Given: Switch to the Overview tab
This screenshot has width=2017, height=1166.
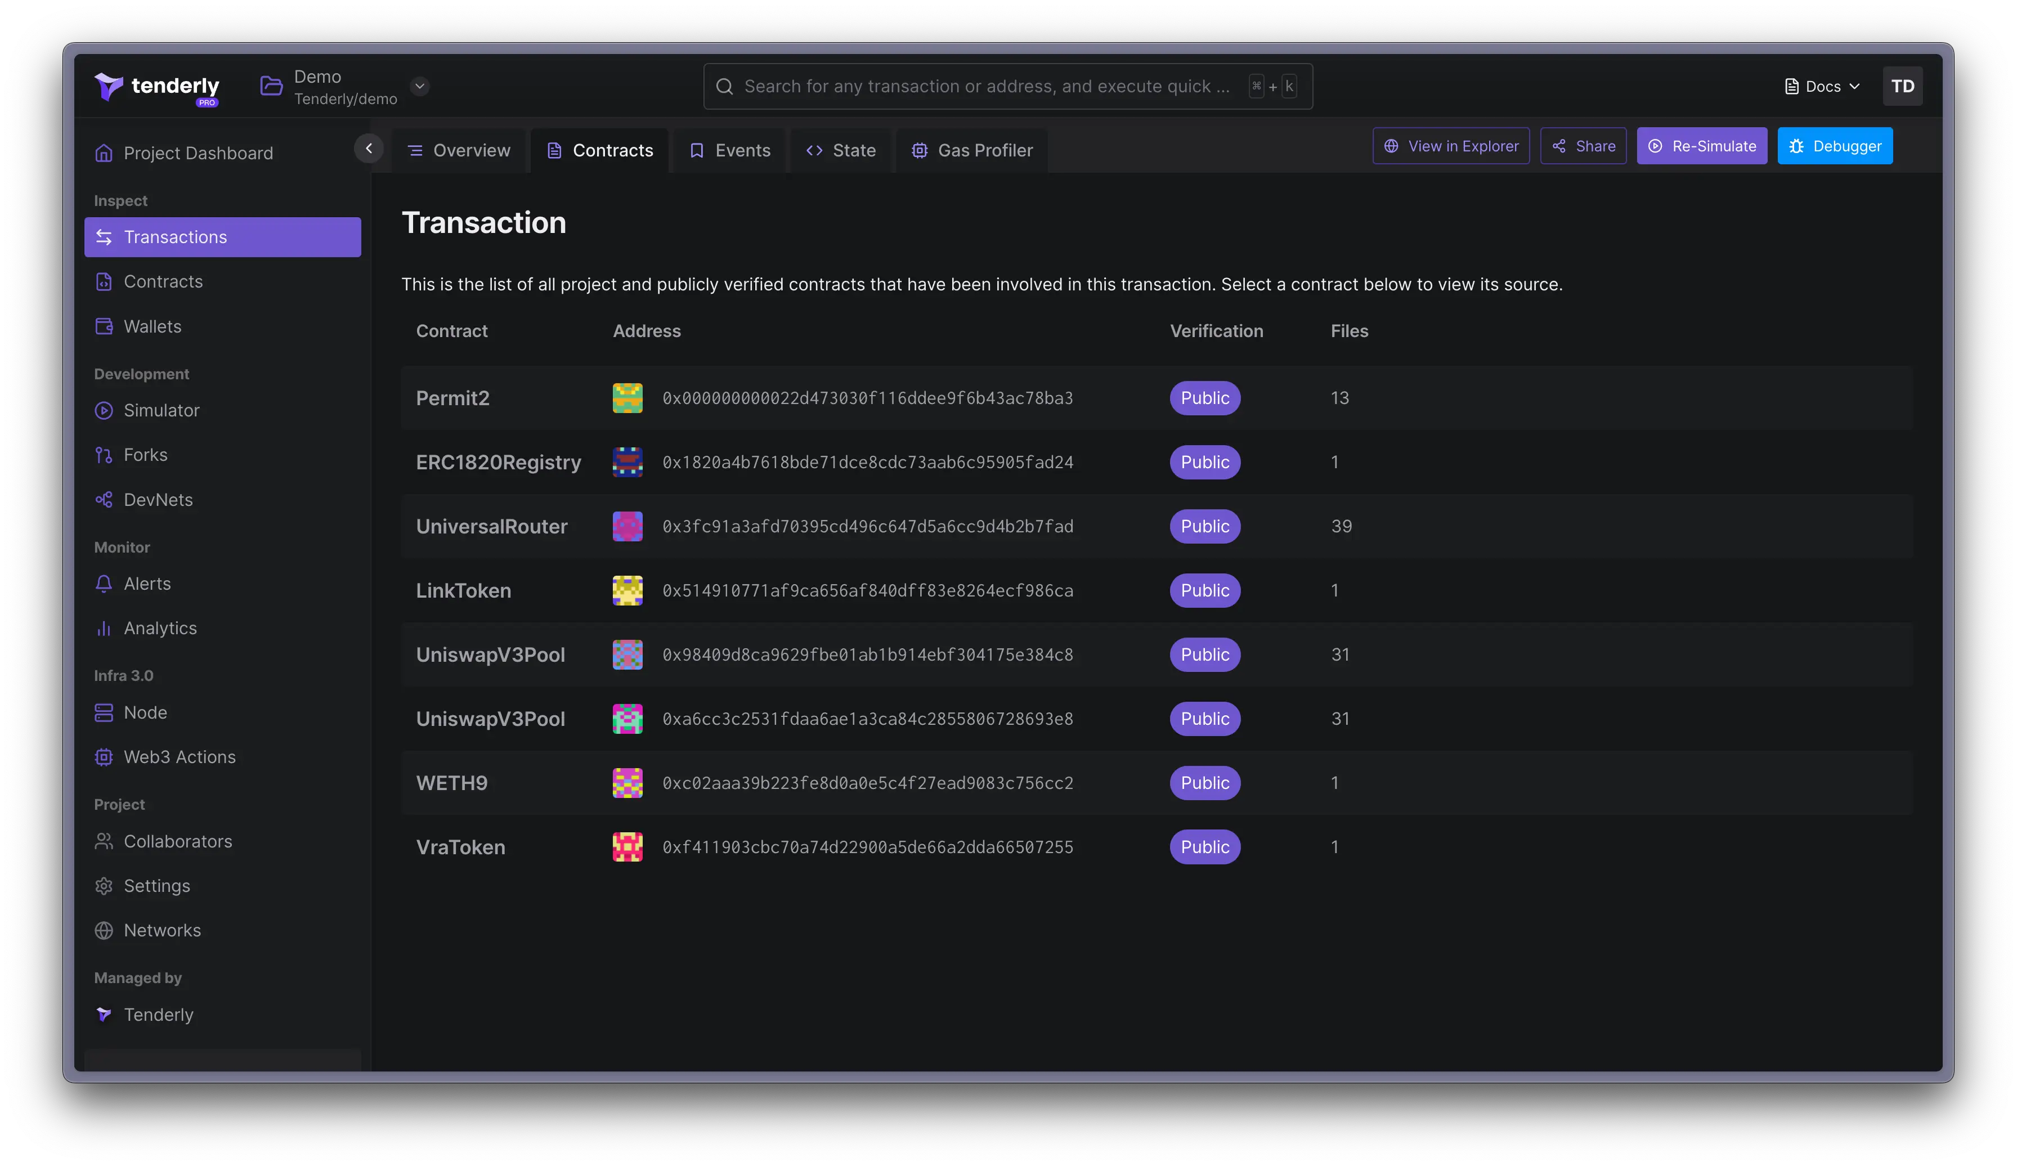Looking at the screenshot, I should coord(459,150).
